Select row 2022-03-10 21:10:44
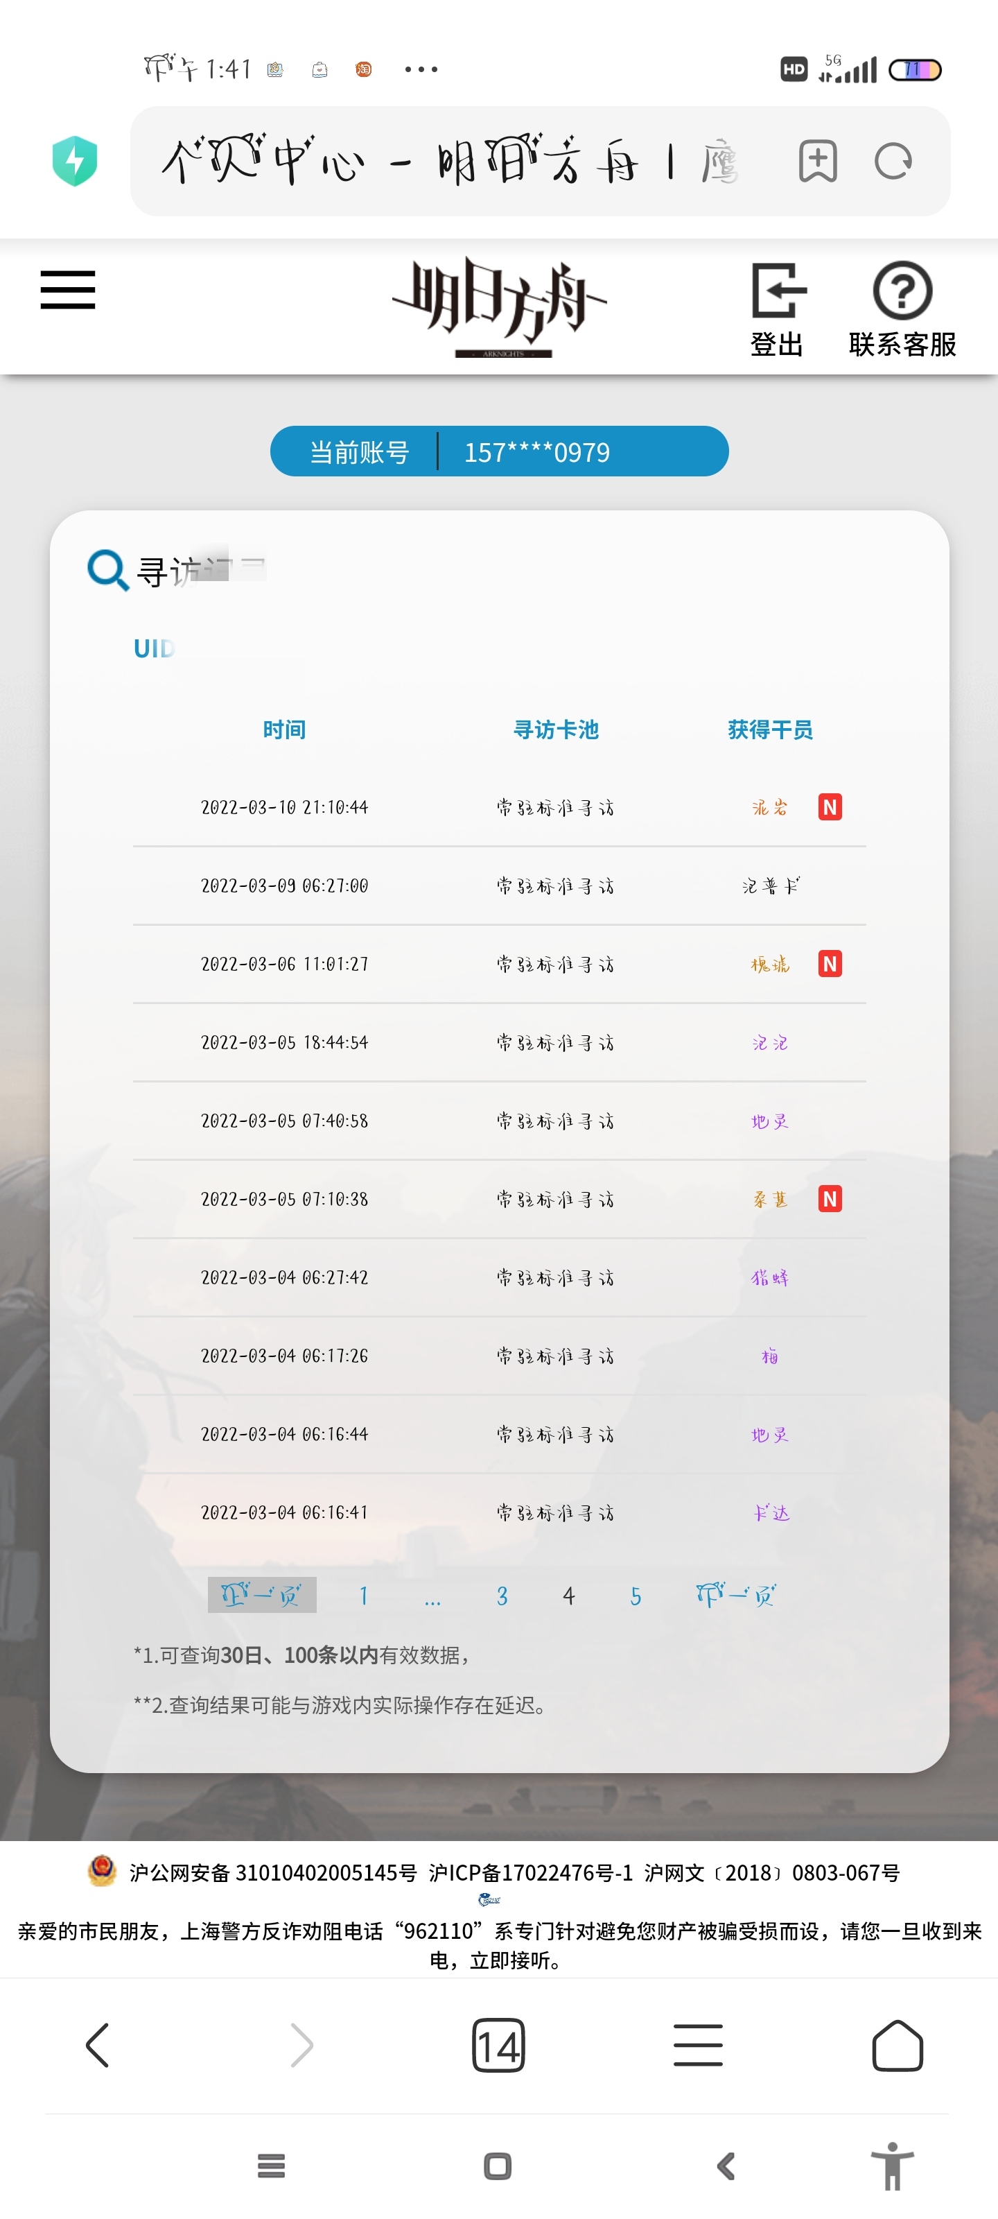 pyautogui.click(x=500, y=807)
